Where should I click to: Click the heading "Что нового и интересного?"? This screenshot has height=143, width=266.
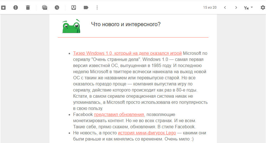tap(126, 24)
